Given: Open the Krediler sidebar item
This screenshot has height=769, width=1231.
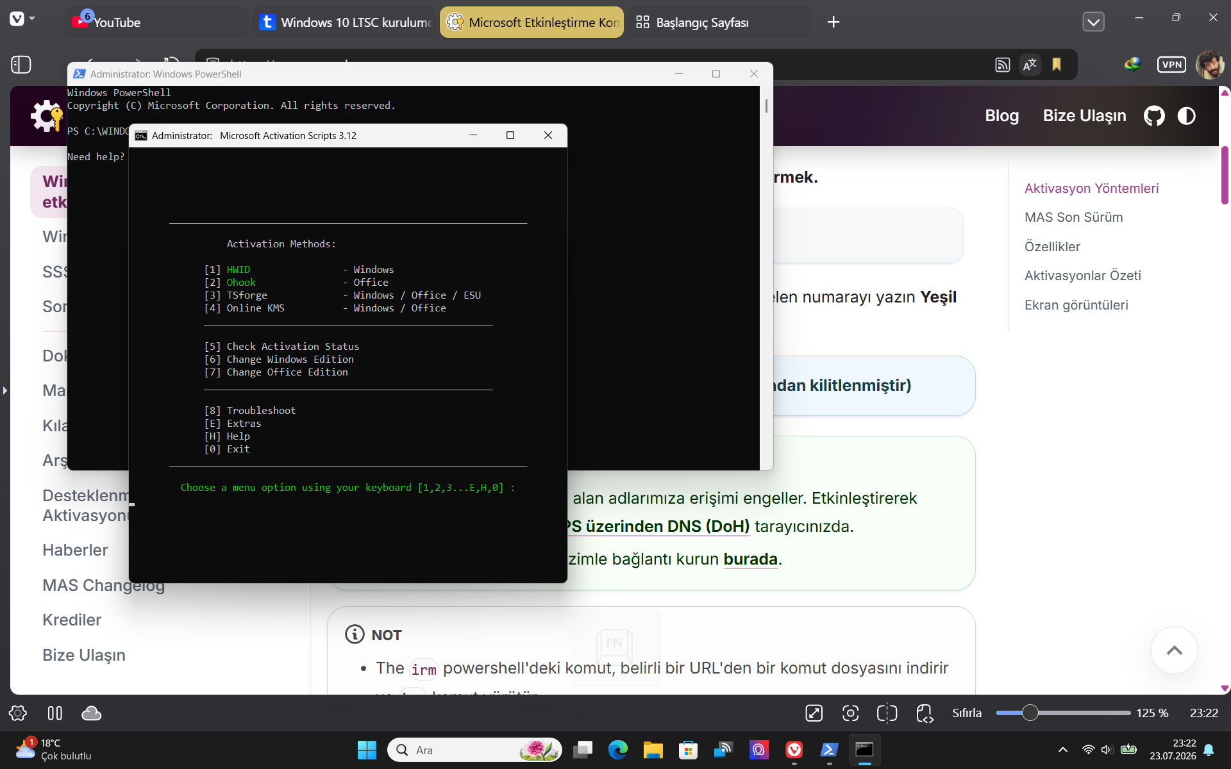Looking at the screenshot, I should [72, 620].
